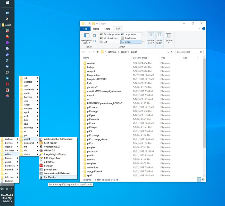Image resolution: width=225 pixels, height=206 pixels.
Task: Switch to details view via status bar icon
Action: pos(199,179)
